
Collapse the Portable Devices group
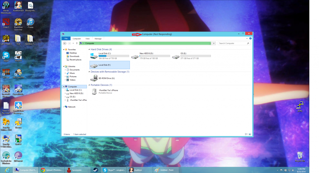point(89,85)
